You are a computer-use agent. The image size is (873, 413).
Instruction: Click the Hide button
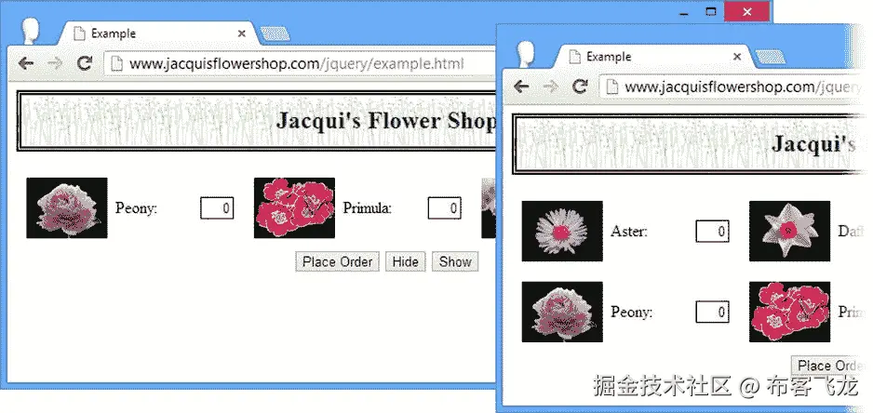pyautogui.click(x=406, y=261)
